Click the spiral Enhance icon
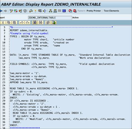The height and width of the screenshot is (129, 132). tap(25, 11)
